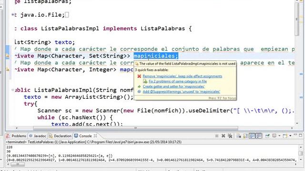
Task: Click the console vertical scroll up arrow
Action: [x=301, y=147]
